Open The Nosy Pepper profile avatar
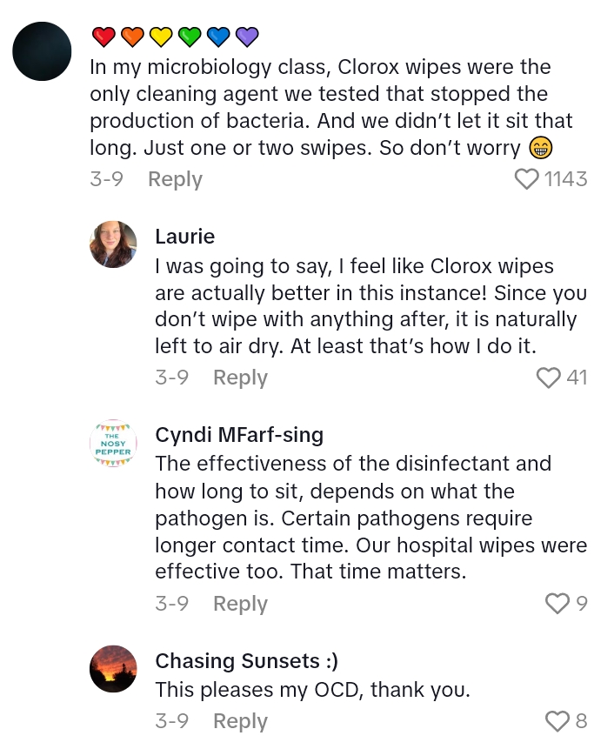The width and height of the screenshot is (594, 749). coord(113,444)
